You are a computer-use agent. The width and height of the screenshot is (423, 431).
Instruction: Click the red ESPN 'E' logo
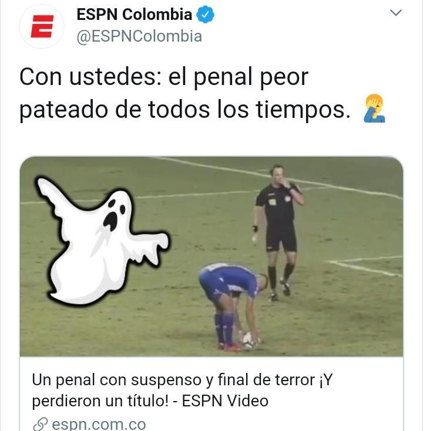pyautogui.click(x=42, y=26)
